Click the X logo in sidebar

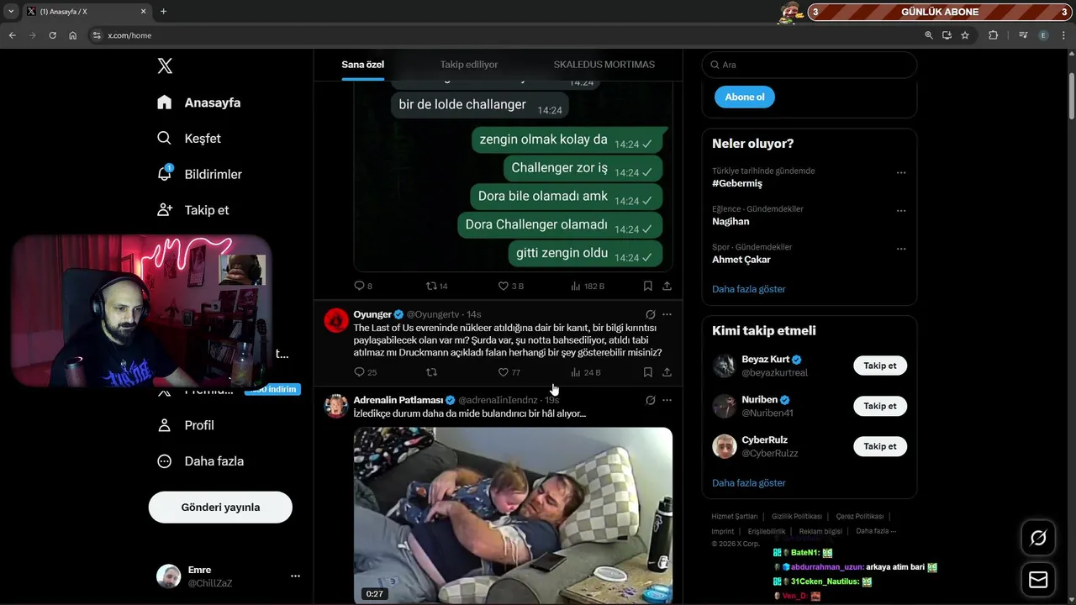click(x=165, y=66)
